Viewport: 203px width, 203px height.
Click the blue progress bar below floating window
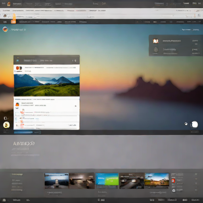pos(23,132)
